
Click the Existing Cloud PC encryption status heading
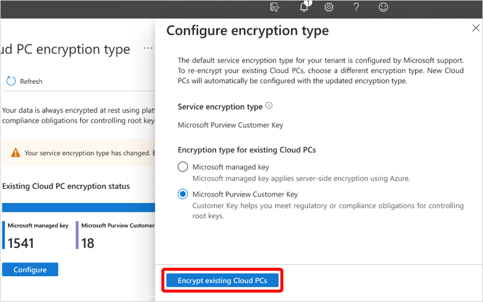pyautogui.click(x=66, y=186)
